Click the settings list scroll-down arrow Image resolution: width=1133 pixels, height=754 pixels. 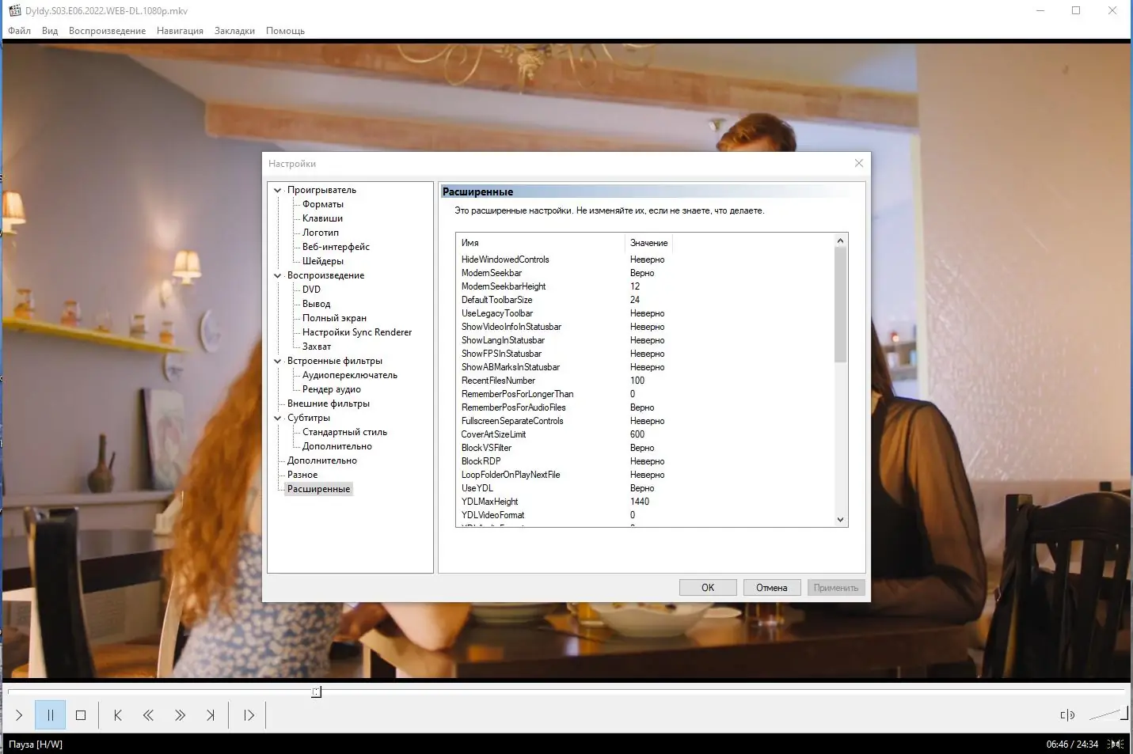tap(841, 520)
